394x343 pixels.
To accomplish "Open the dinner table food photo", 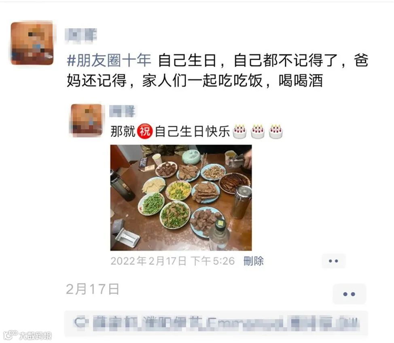I will (181, 198).
